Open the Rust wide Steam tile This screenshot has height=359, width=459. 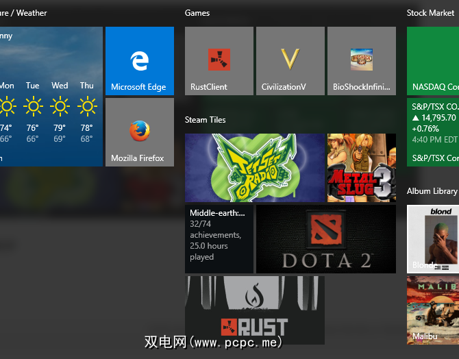pyautogui.click(x=255, y=310)
